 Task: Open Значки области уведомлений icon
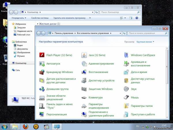tap(42, 98)
